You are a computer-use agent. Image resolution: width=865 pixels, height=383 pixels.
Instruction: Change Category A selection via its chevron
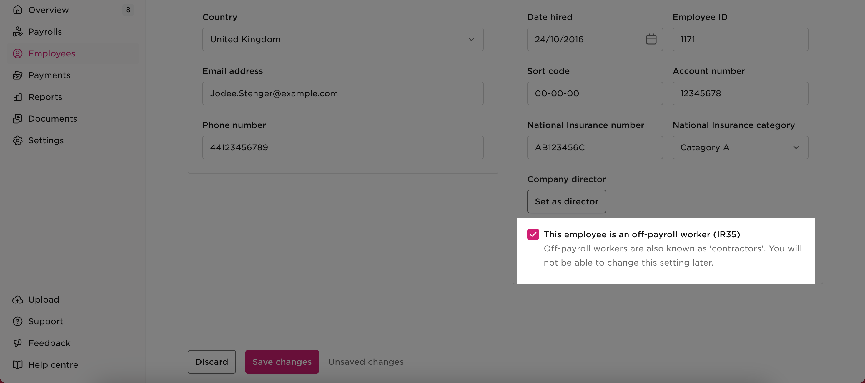coord(796,147)
